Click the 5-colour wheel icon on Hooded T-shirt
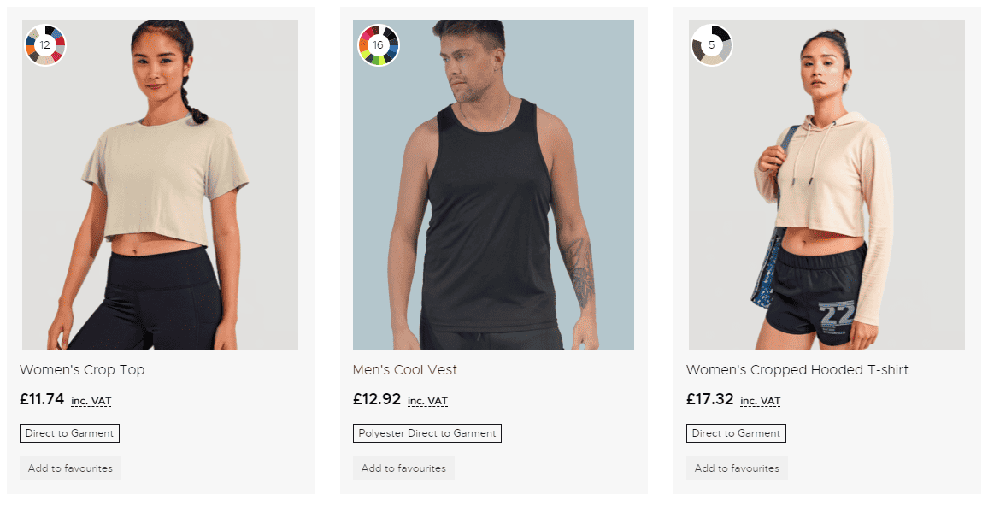The image size is (988, 506). 711,44
